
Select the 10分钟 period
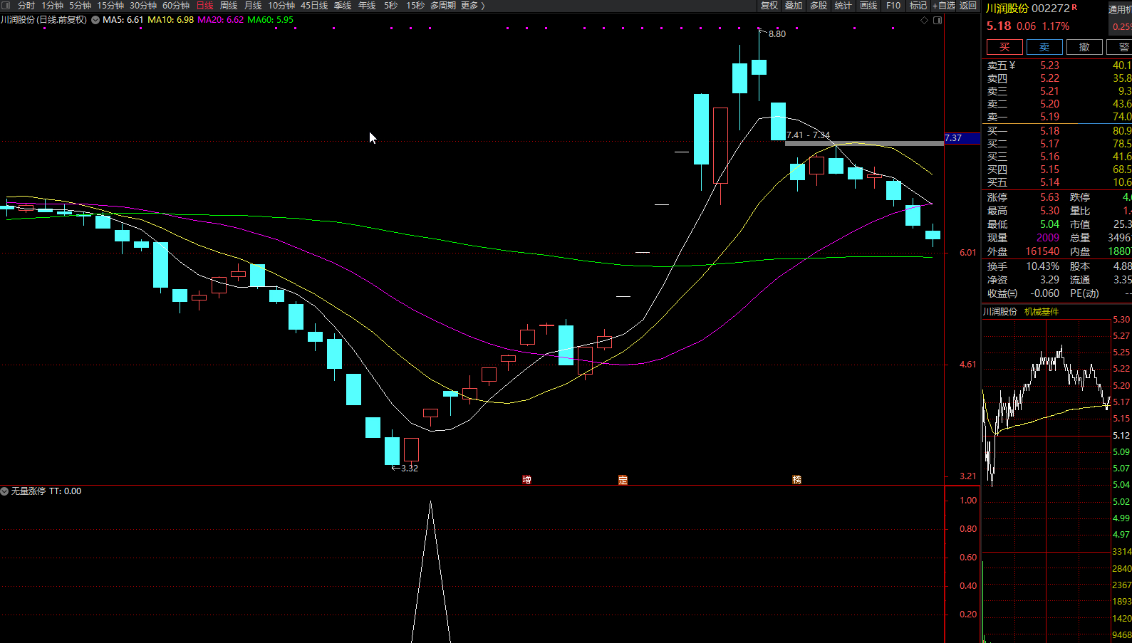[x=281, y=6]
